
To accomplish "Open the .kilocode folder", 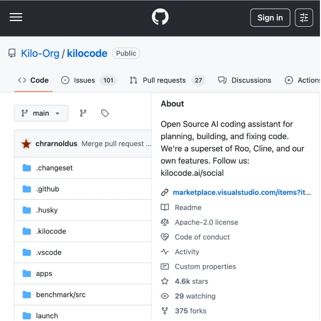I will [x=51, y=231].
